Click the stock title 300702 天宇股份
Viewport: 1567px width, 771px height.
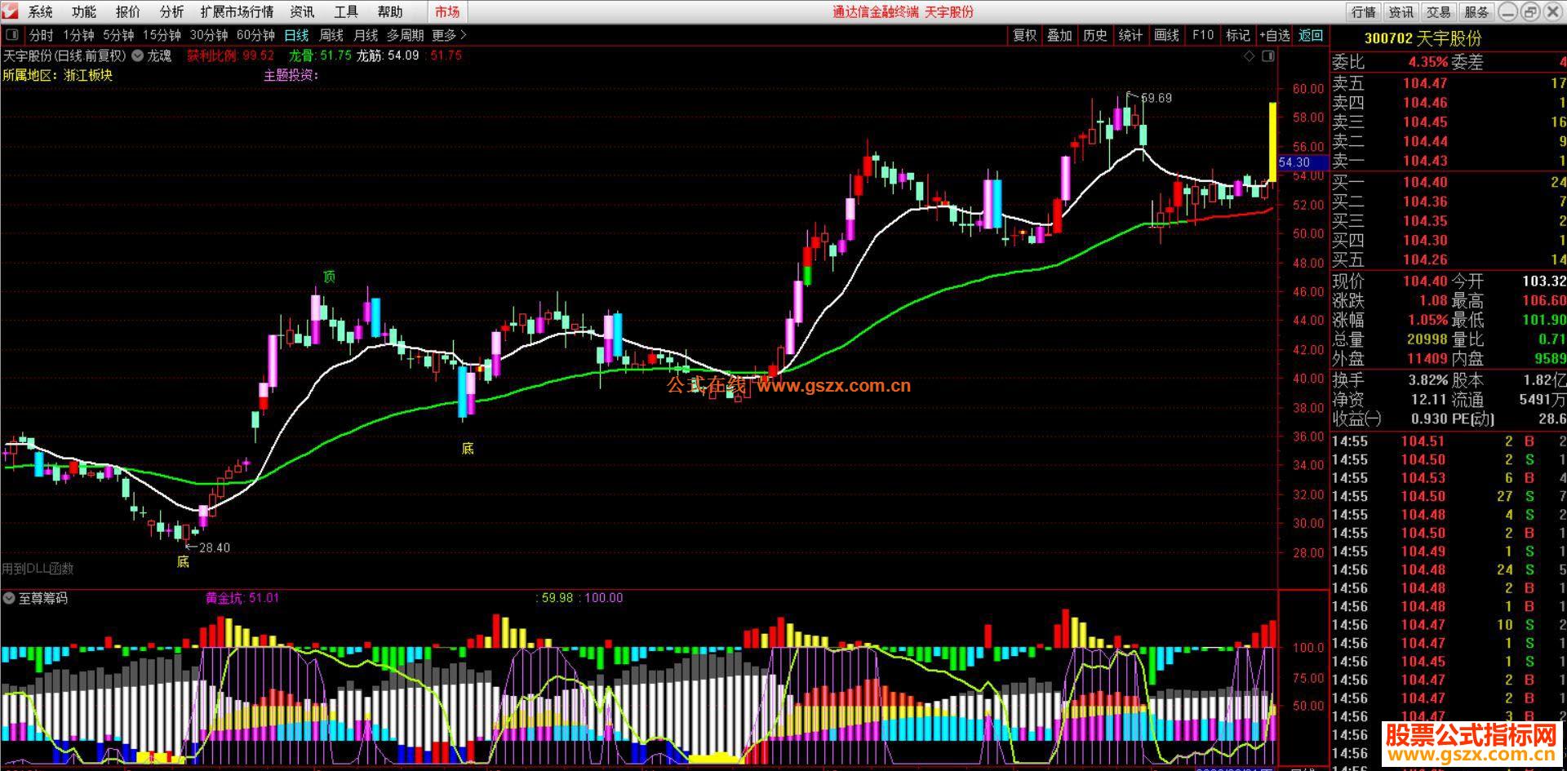pyautogui.click(x=1423, y=38)
